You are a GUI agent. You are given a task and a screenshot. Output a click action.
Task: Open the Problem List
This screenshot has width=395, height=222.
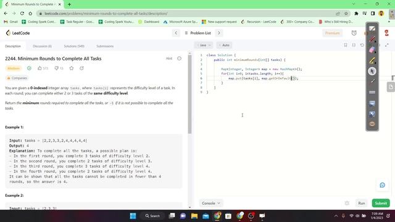point(197,33)
